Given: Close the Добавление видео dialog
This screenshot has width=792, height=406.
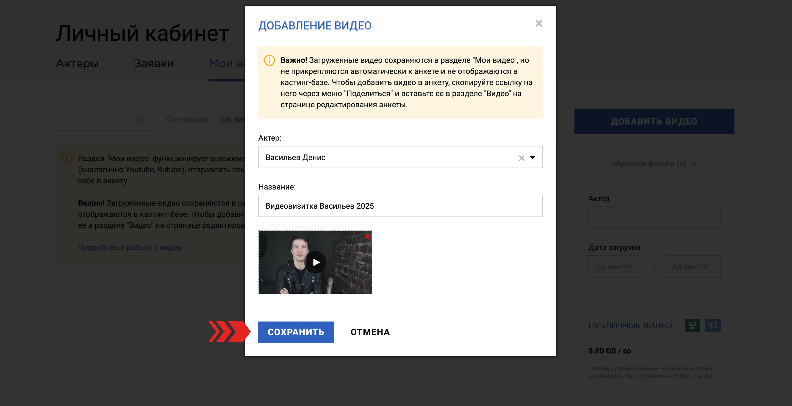Looking at the screenshot, I should pos(539,24).
